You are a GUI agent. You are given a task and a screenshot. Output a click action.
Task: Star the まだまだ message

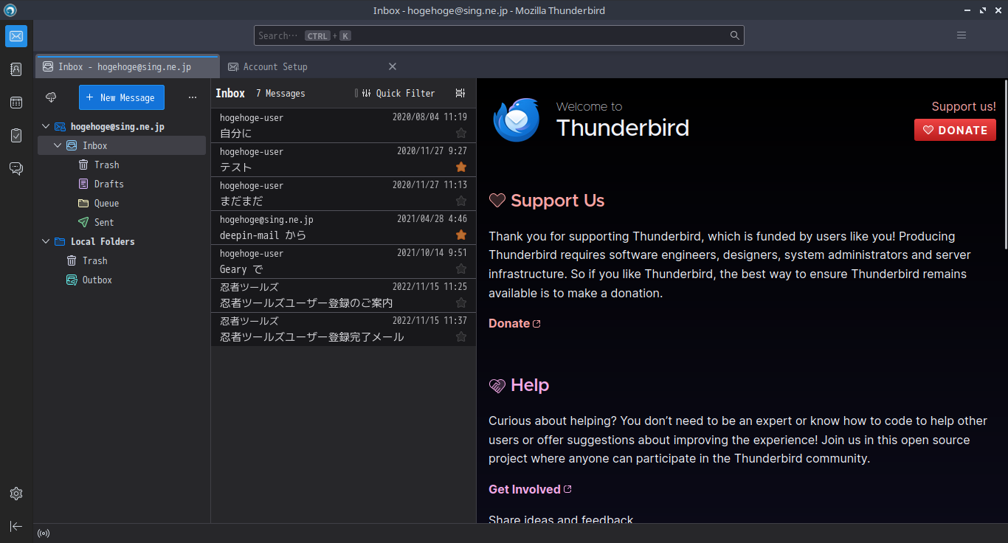point(461,201)
